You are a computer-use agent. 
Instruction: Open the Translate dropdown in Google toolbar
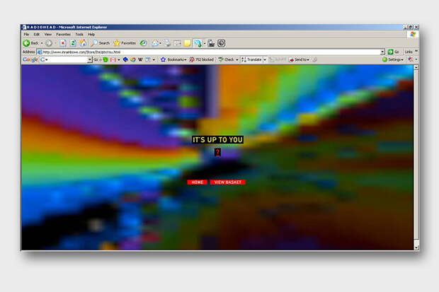click(x=253, y=60)
